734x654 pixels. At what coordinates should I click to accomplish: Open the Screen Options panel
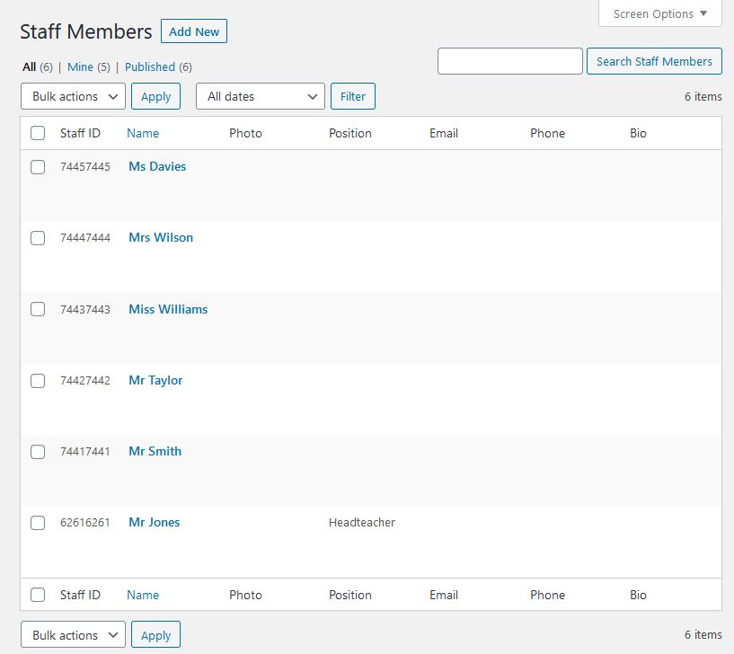pos(659,13)
